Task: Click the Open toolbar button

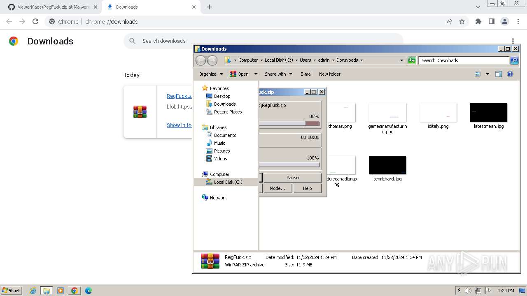Action: (x=239, y=74)
